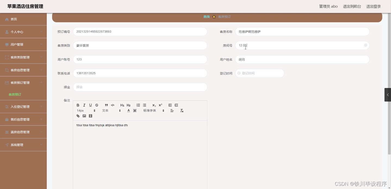Expand the 退房信息管理 sidebar menu

pos(23,132)
